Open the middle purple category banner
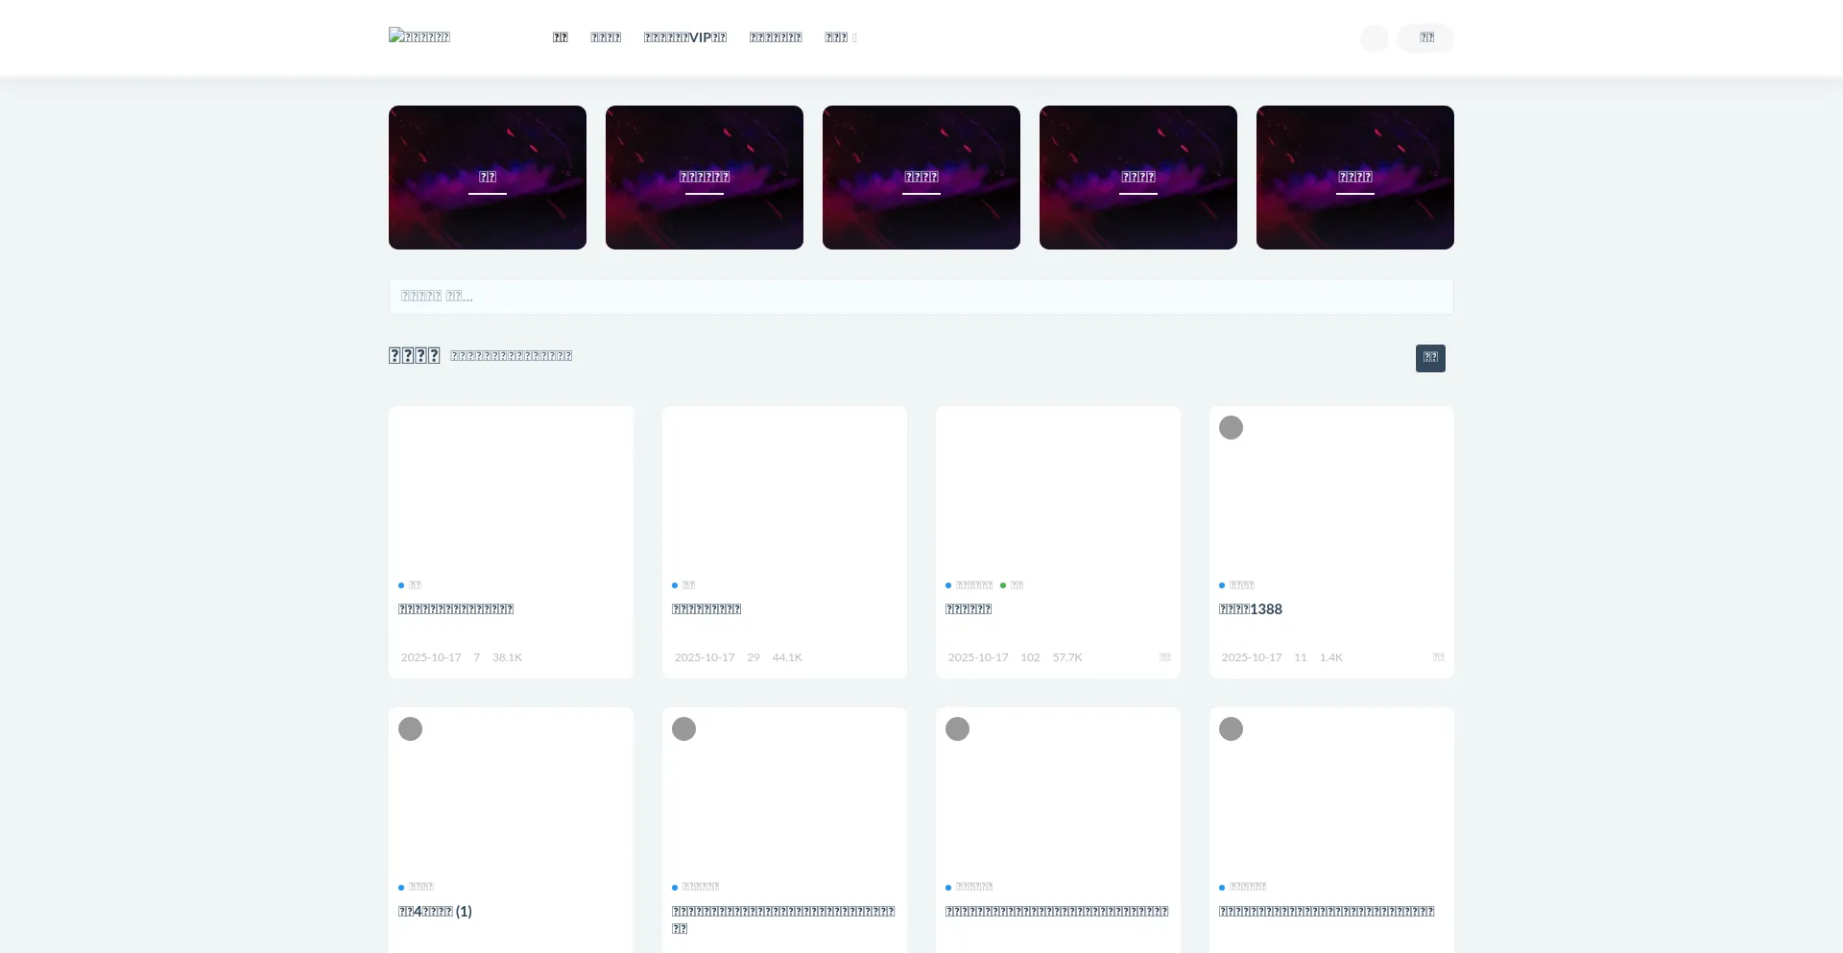The width and height of the screenshot is (1843, 953). 921,178
